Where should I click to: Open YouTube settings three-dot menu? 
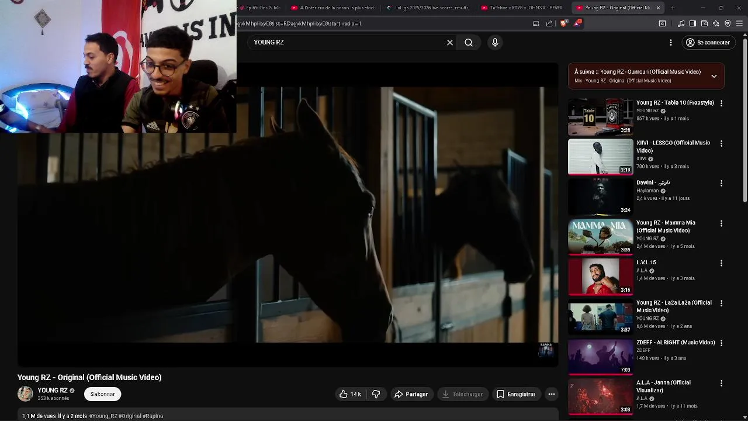point(671,43)
